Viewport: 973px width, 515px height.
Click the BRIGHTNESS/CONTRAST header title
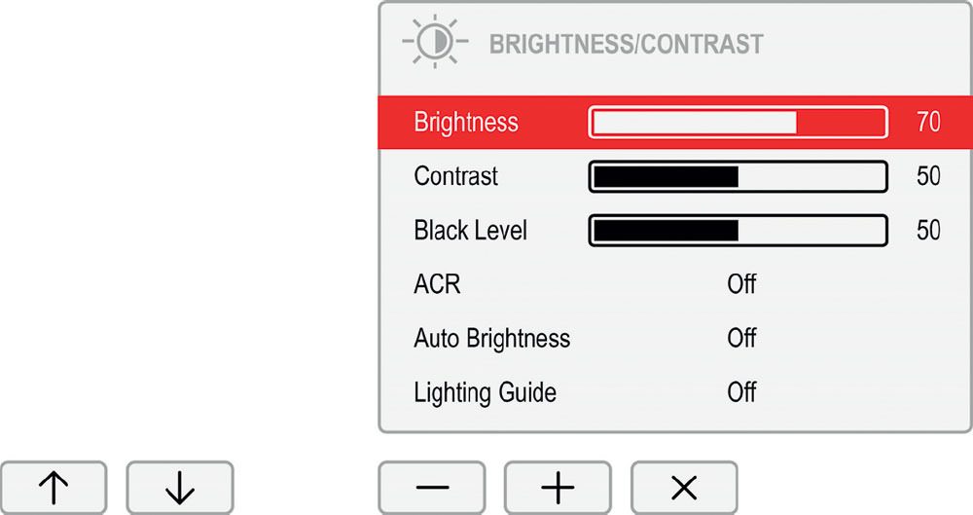pyautogui.click(x=626, y=44)
